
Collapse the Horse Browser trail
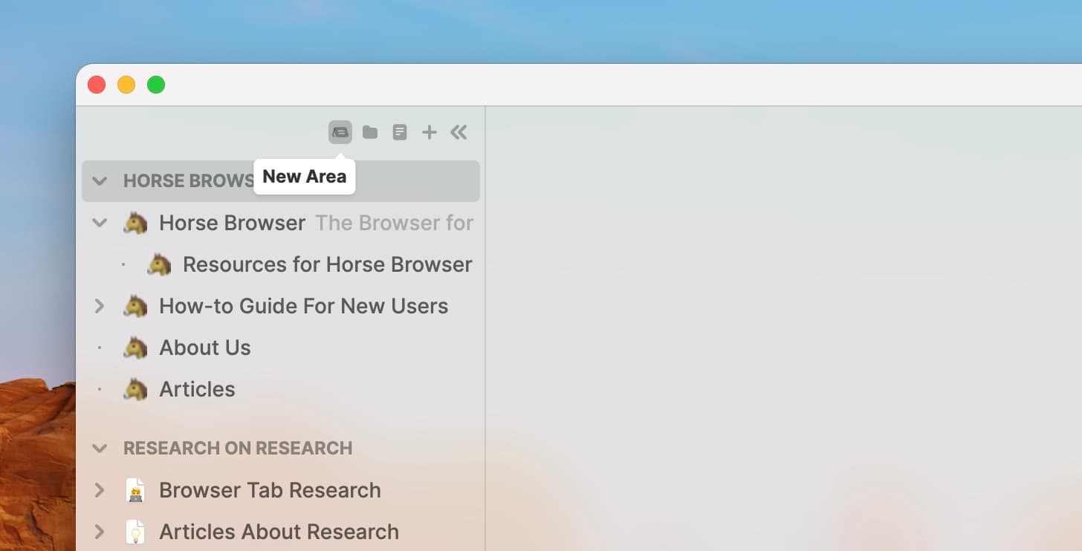(x=100, y=222)
